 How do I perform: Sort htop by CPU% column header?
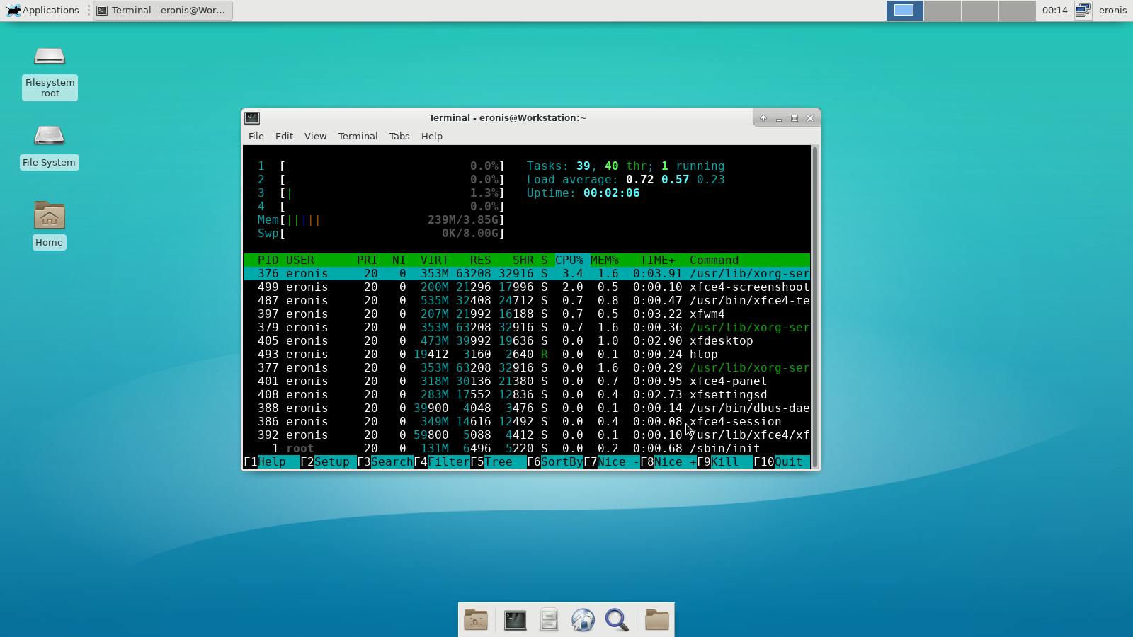[569, 260]
